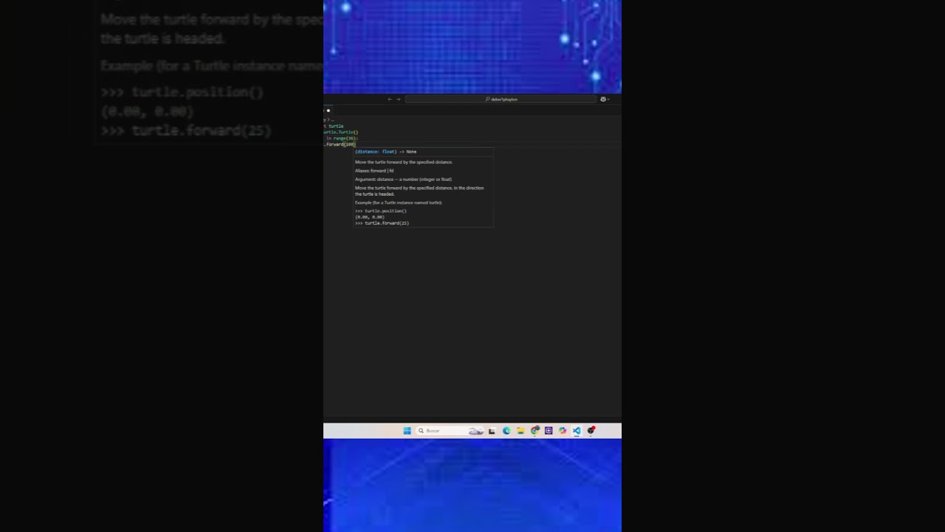Click the Go Forward arrow in title bar
This screenshot has height=532, width=945.
(398, 99)
